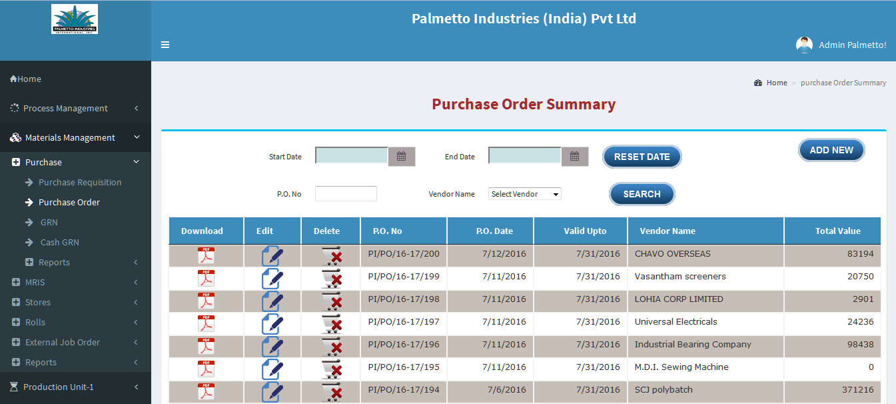This screenshot has height=404, width=896.
Task: Click the RESET DATE button
Action: [642, 157]
